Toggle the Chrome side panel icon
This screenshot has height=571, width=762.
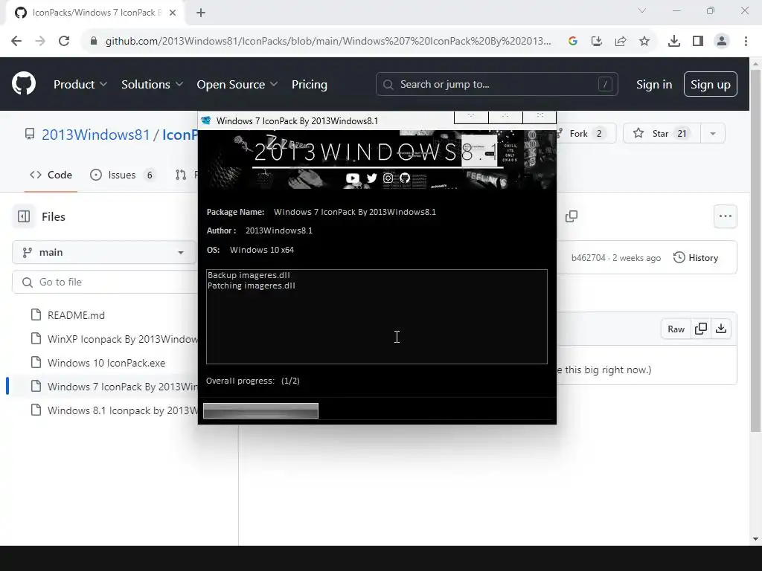coord(698,42)
